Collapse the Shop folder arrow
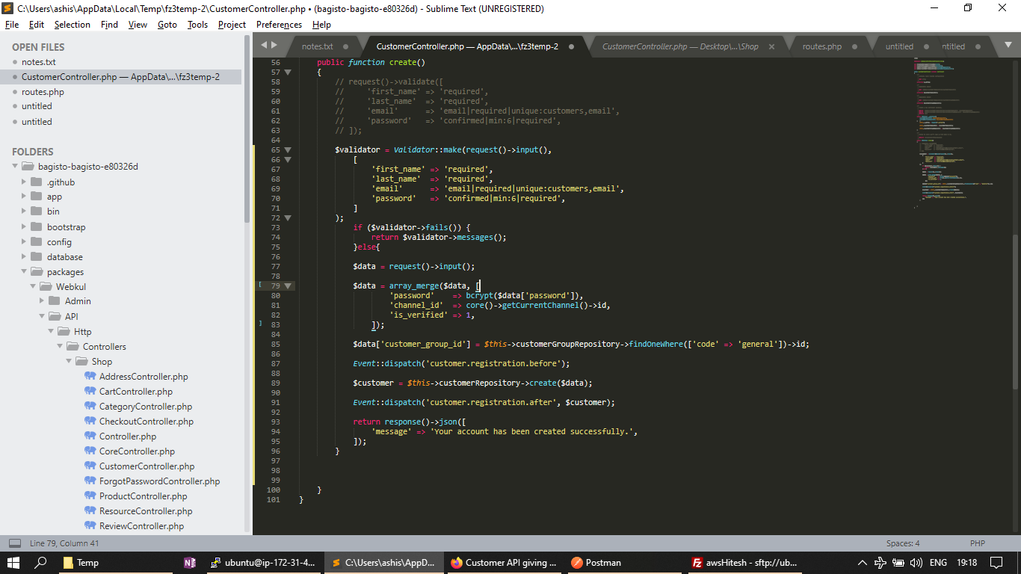Image resolution: width=1021 pixels, height=574 pixels. click(x=69, y=361)
